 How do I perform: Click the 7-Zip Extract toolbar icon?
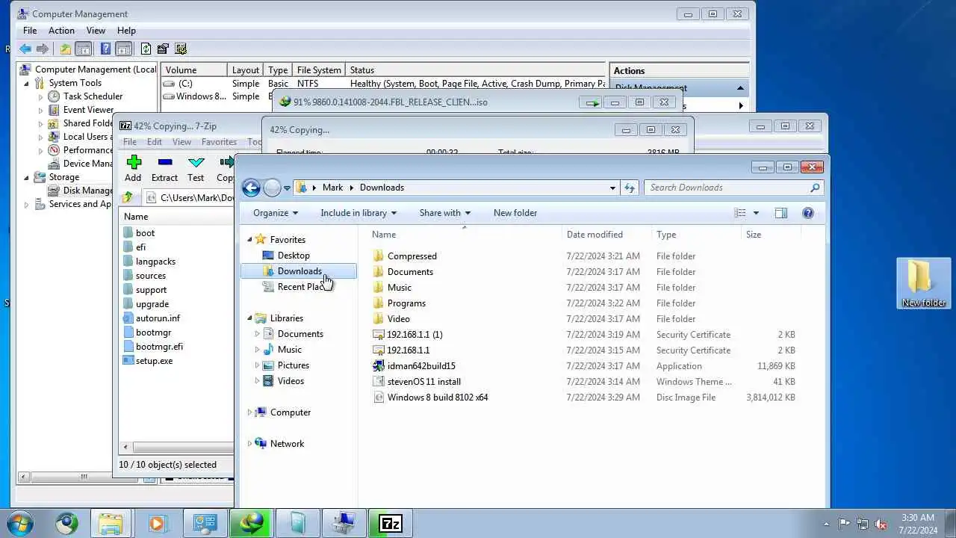click(165, 162)
